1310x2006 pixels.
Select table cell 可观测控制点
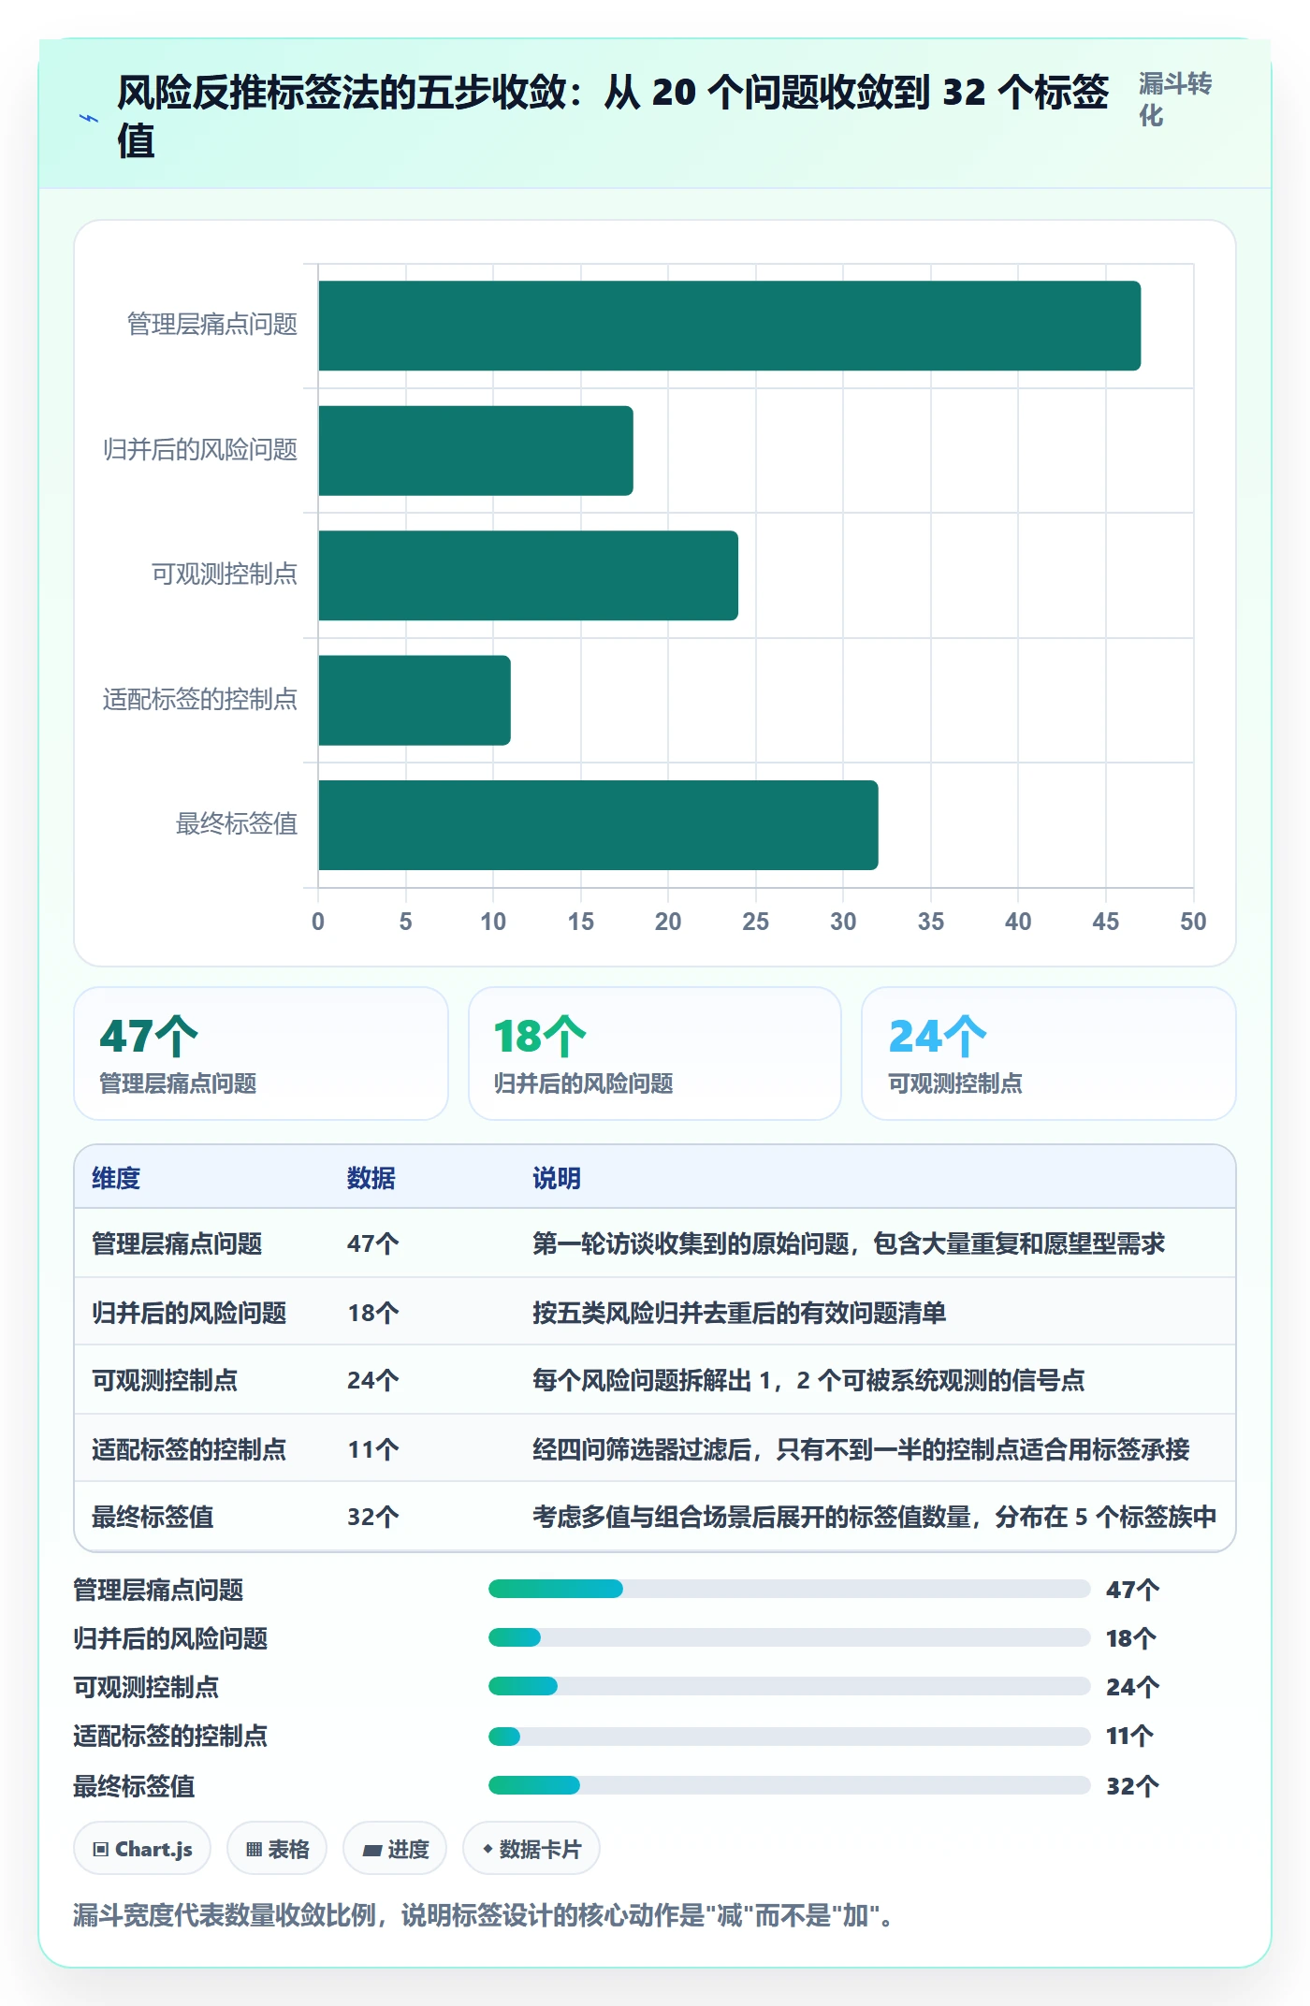click(x=165, y=1380)
